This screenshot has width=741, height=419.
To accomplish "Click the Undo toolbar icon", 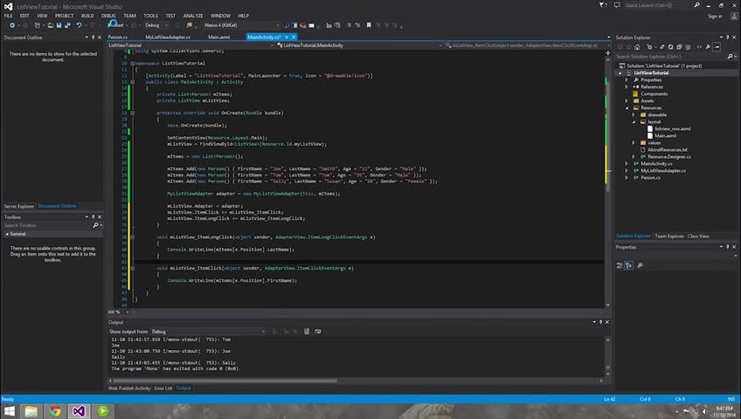I will click(x=80, y=25).
